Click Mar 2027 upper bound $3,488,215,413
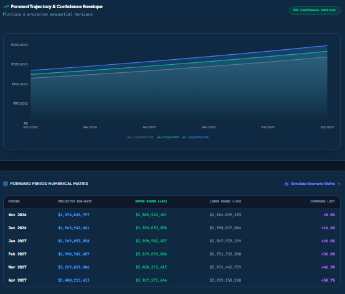 coord(151,267)
